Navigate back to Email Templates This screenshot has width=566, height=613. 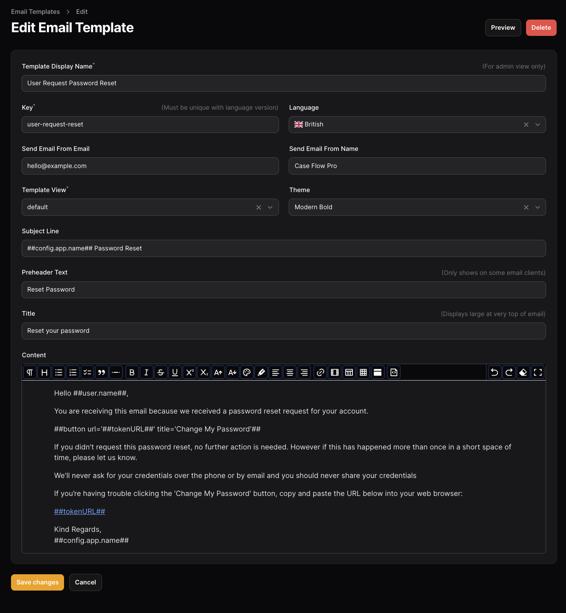coord(35,11)
